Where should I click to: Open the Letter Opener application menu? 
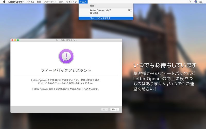tap(16, 2)
